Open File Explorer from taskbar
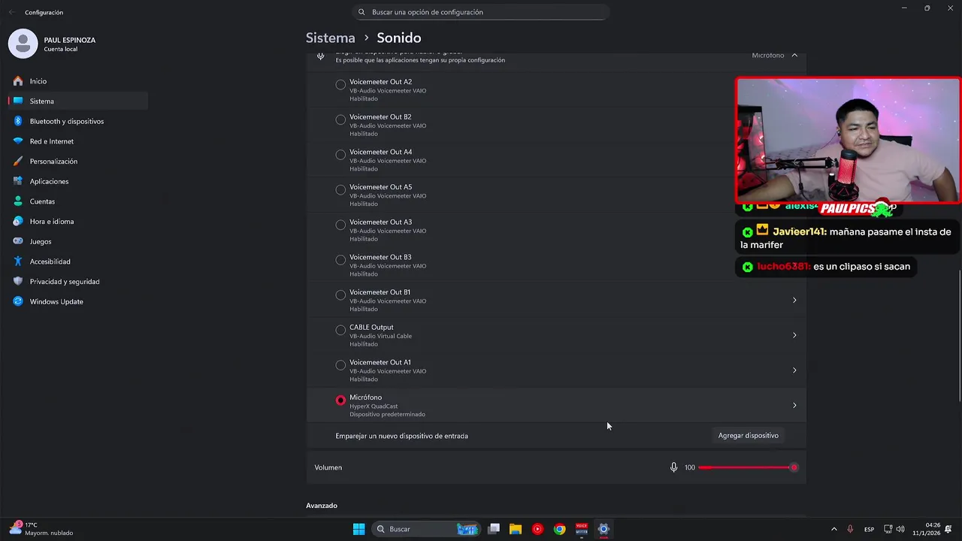This screenshot has height=541, width=962. [516, 529]
